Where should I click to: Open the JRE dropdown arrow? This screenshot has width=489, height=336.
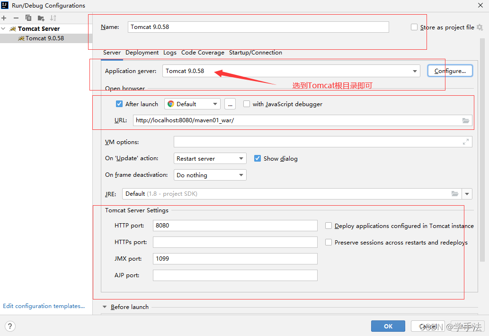[x=467, y=194]
